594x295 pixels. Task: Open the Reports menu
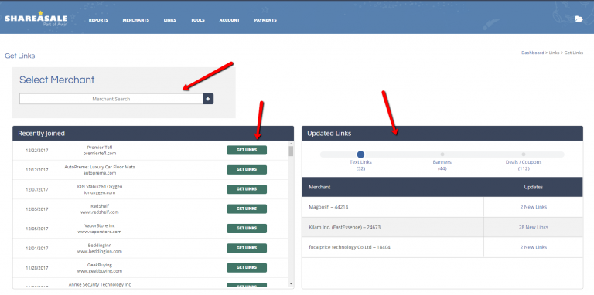pos(98,20)
